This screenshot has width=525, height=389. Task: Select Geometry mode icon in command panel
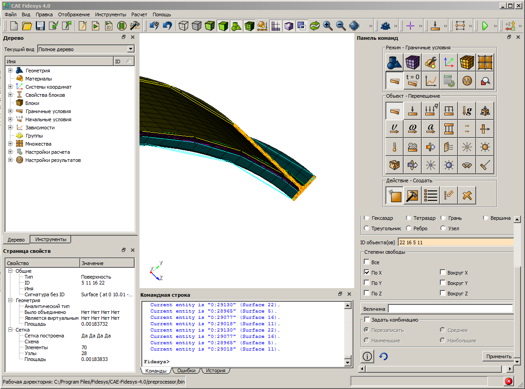click(395, 62)
